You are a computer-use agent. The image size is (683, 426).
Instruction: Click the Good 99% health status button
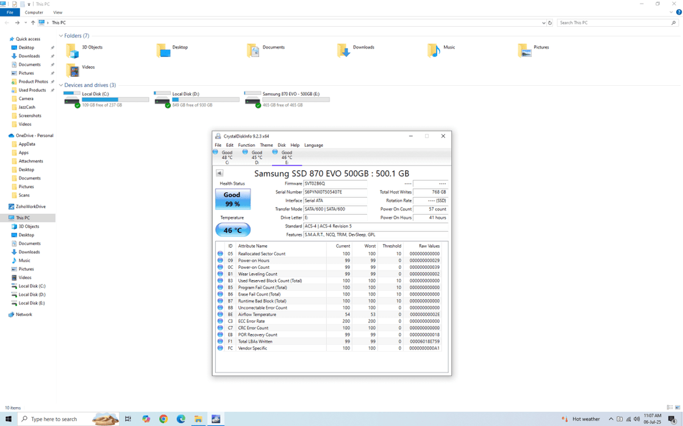coord(232,199)
